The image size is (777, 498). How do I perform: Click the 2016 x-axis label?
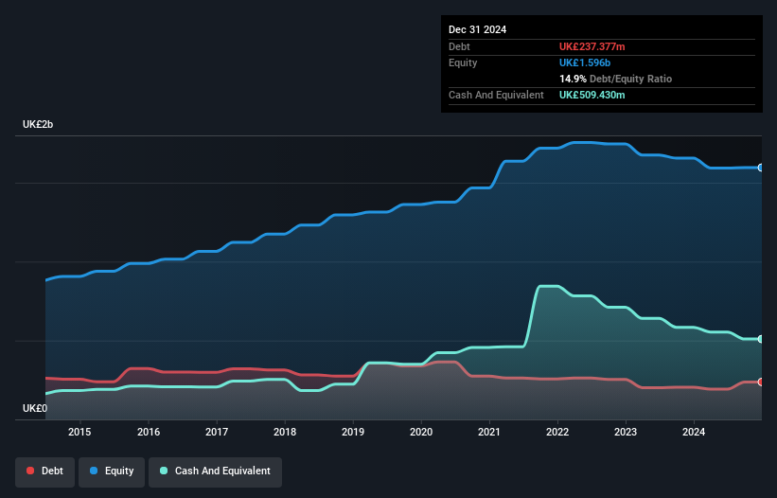pyautogui.click(x=149, y=432)
